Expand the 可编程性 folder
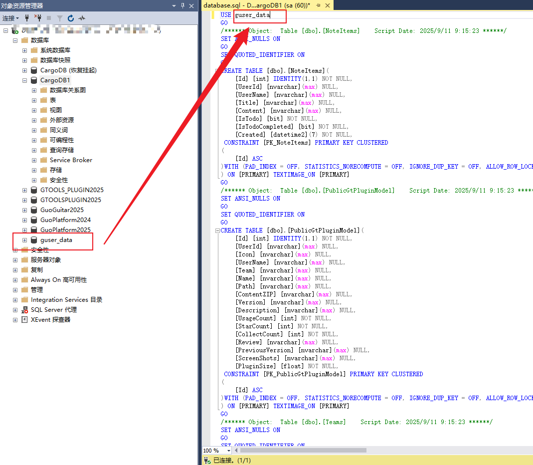The image size is (533, 465). coord(34,140)
